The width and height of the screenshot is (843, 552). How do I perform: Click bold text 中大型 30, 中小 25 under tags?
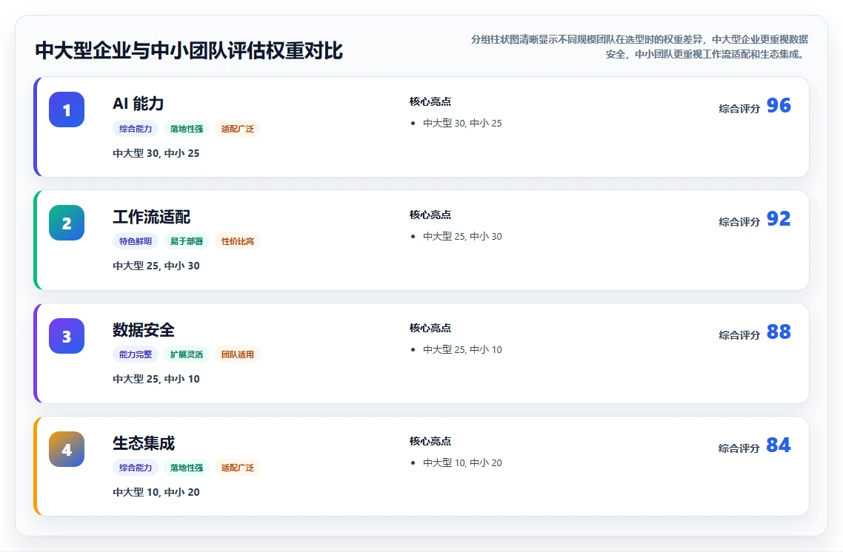156,154
